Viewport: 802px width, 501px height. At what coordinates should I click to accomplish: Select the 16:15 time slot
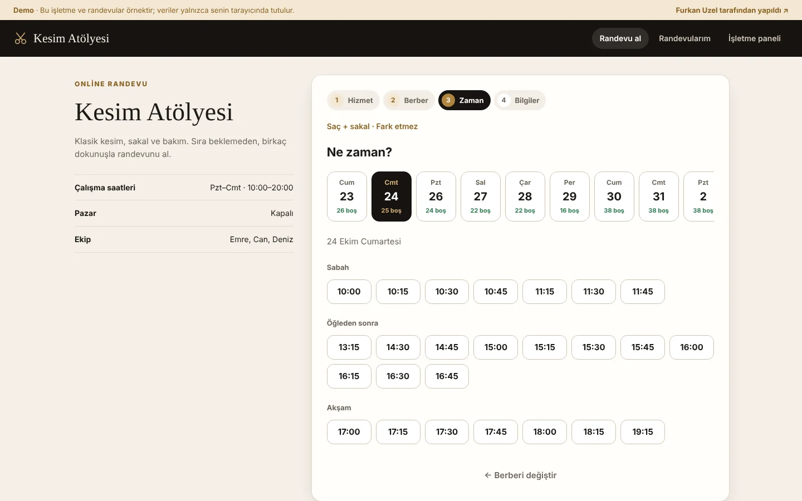(349, 376)
